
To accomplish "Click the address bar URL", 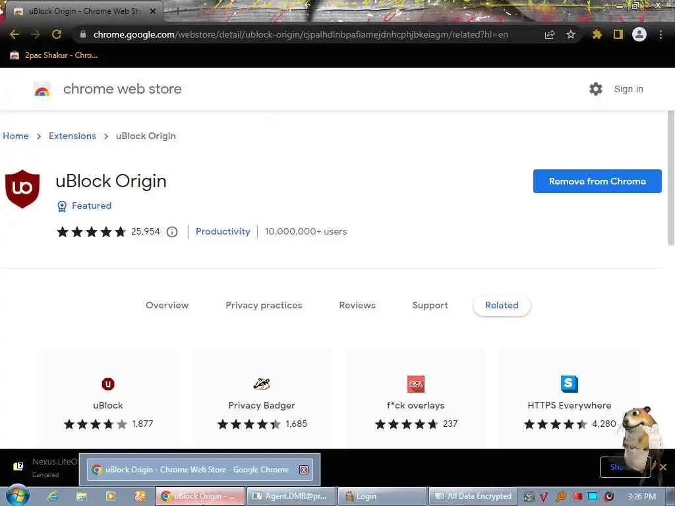I will [x=301, y=34].
